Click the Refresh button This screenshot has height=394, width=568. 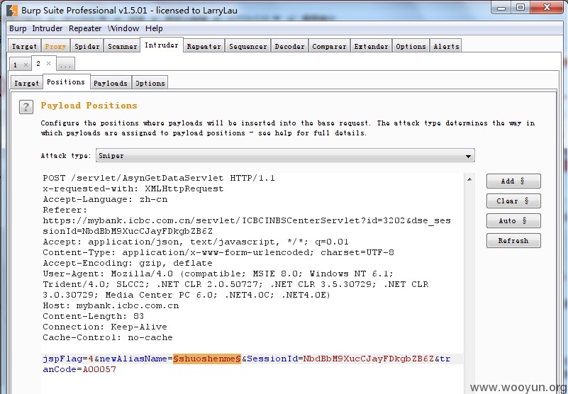coord(513,240)
